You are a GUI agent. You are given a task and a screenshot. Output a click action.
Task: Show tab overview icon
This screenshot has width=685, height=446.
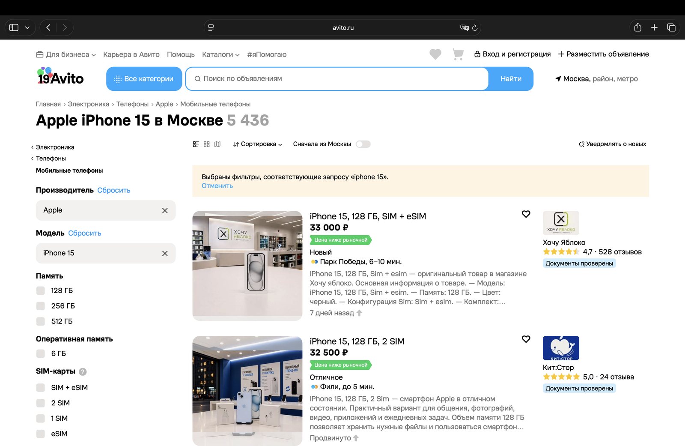(671, 27)
